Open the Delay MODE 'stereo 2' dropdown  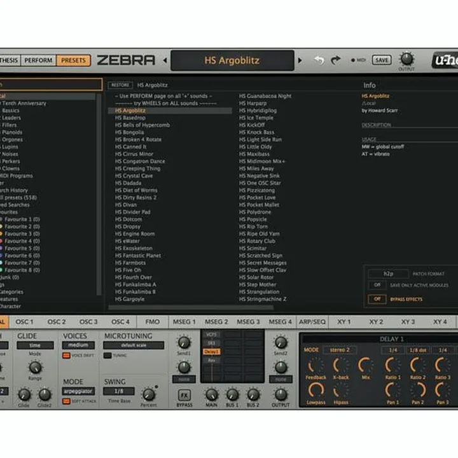click(x=340, y=350)
